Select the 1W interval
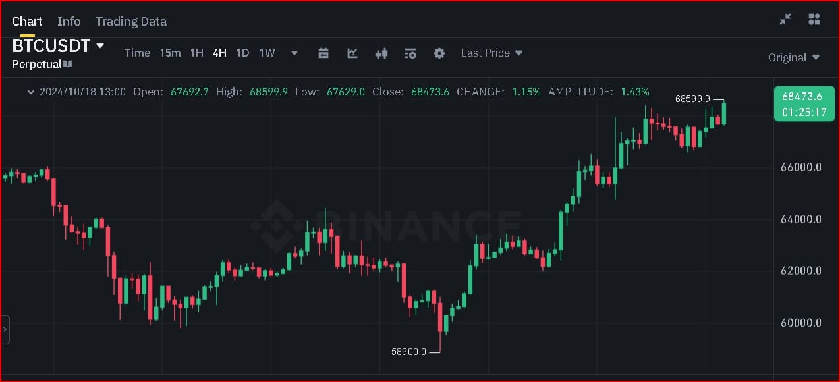Viewport: 840px width, 382px height. (x=267, y=53)
